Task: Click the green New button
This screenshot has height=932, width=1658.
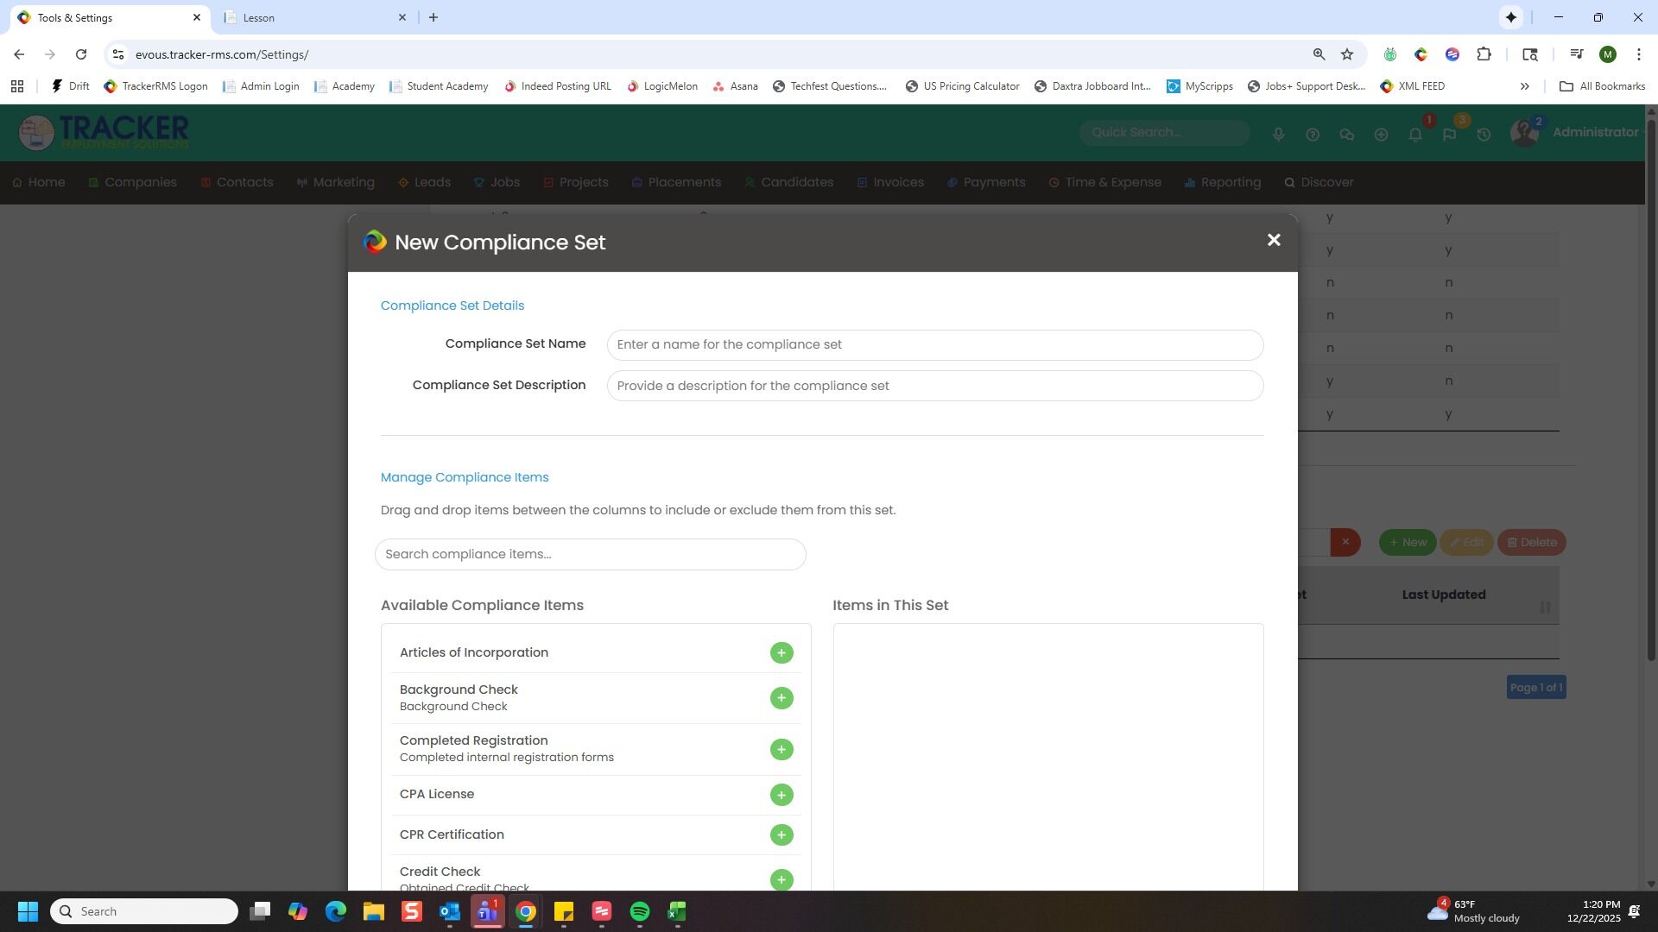Action: (x=1407, y=543)
